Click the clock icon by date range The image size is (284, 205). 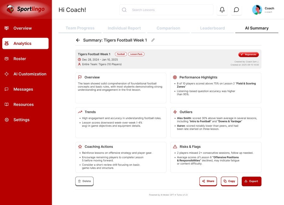click(79, 60)
